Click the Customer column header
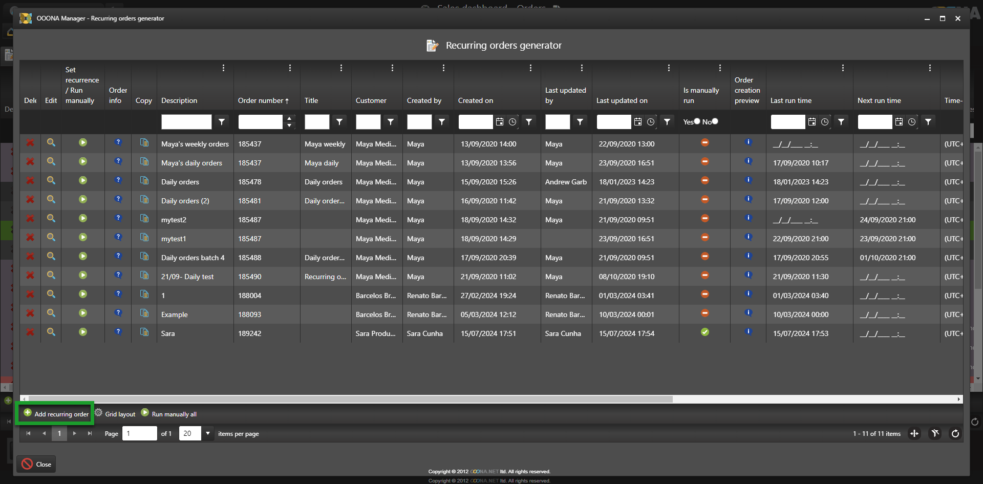 point(371,101)
